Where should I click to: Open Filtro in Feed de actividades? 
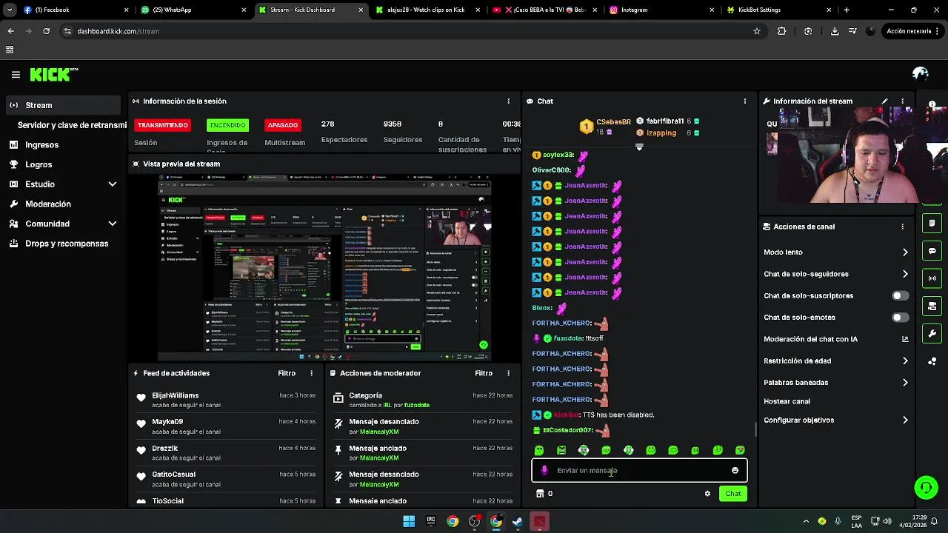(x=287, y=373)
